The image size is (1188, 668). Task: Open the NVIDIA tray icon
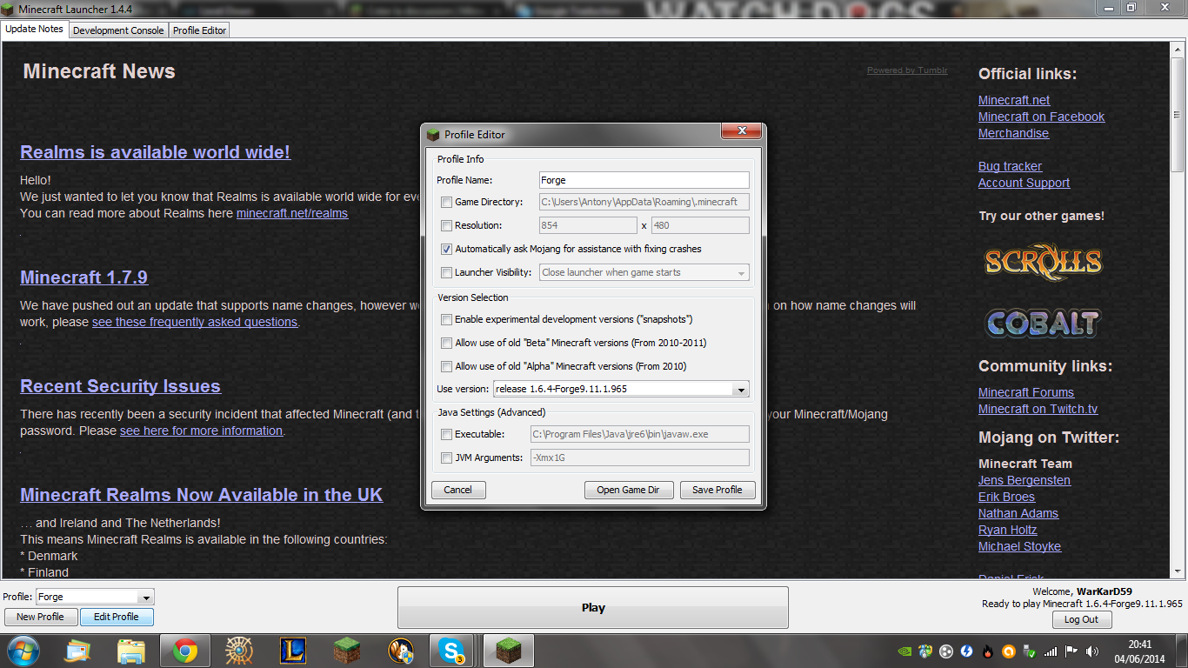tap(904, 651)
